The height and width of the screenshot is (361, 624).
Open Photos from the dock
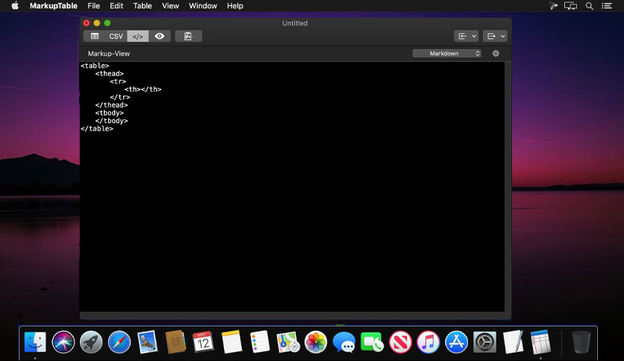[316, 342]
